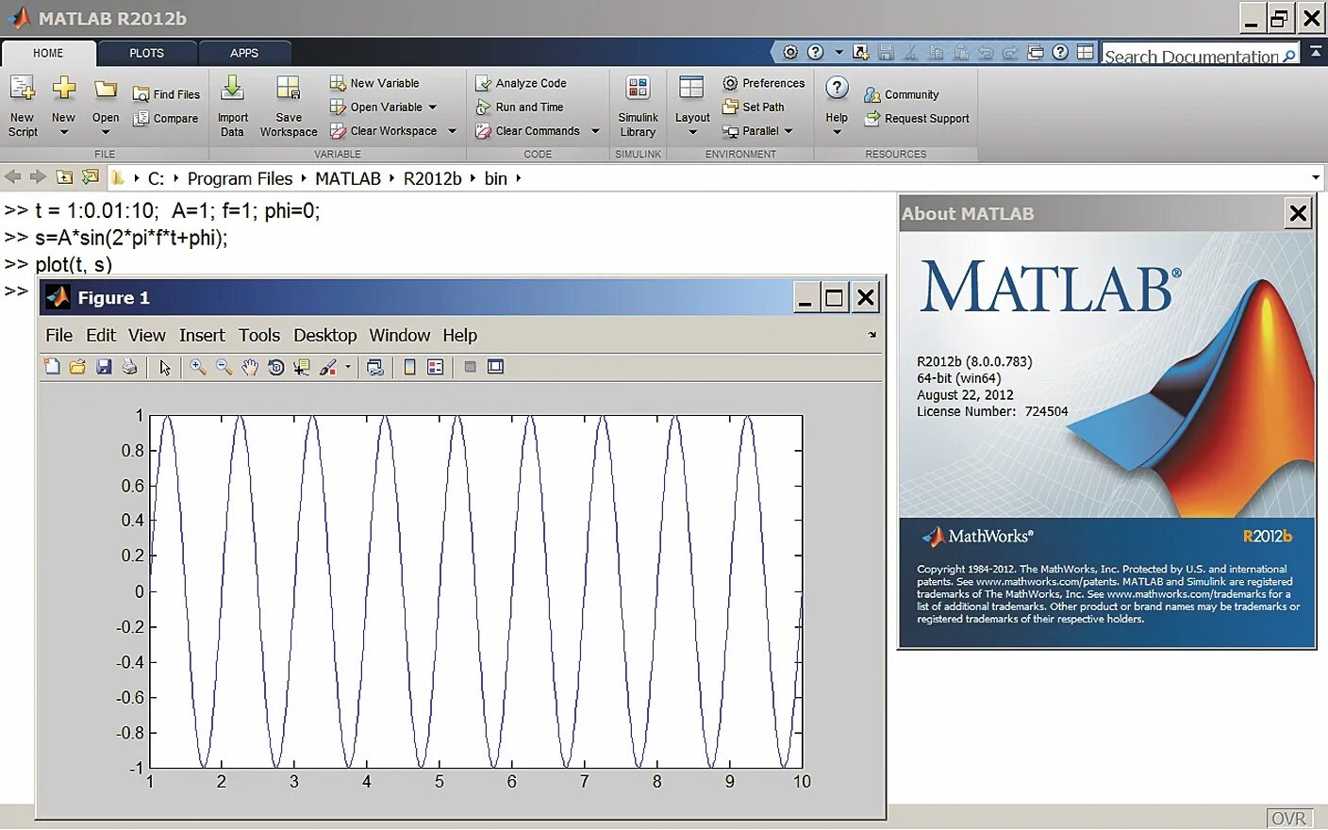Screen dimensions: 1328x830
Task: Switch to the APPS tab
Action: tap(244, 54)
